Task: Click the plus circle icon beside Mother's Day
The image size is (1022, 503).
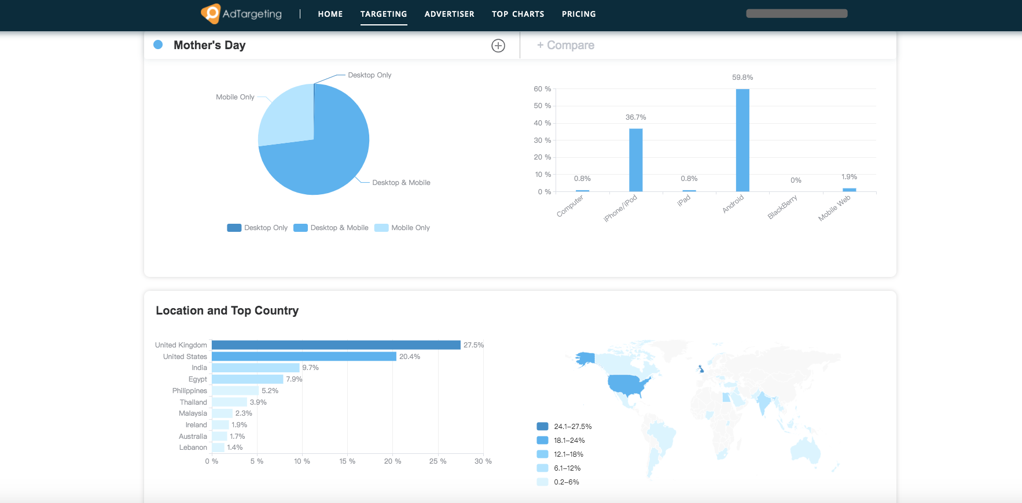Action: [x=498, y=46]
